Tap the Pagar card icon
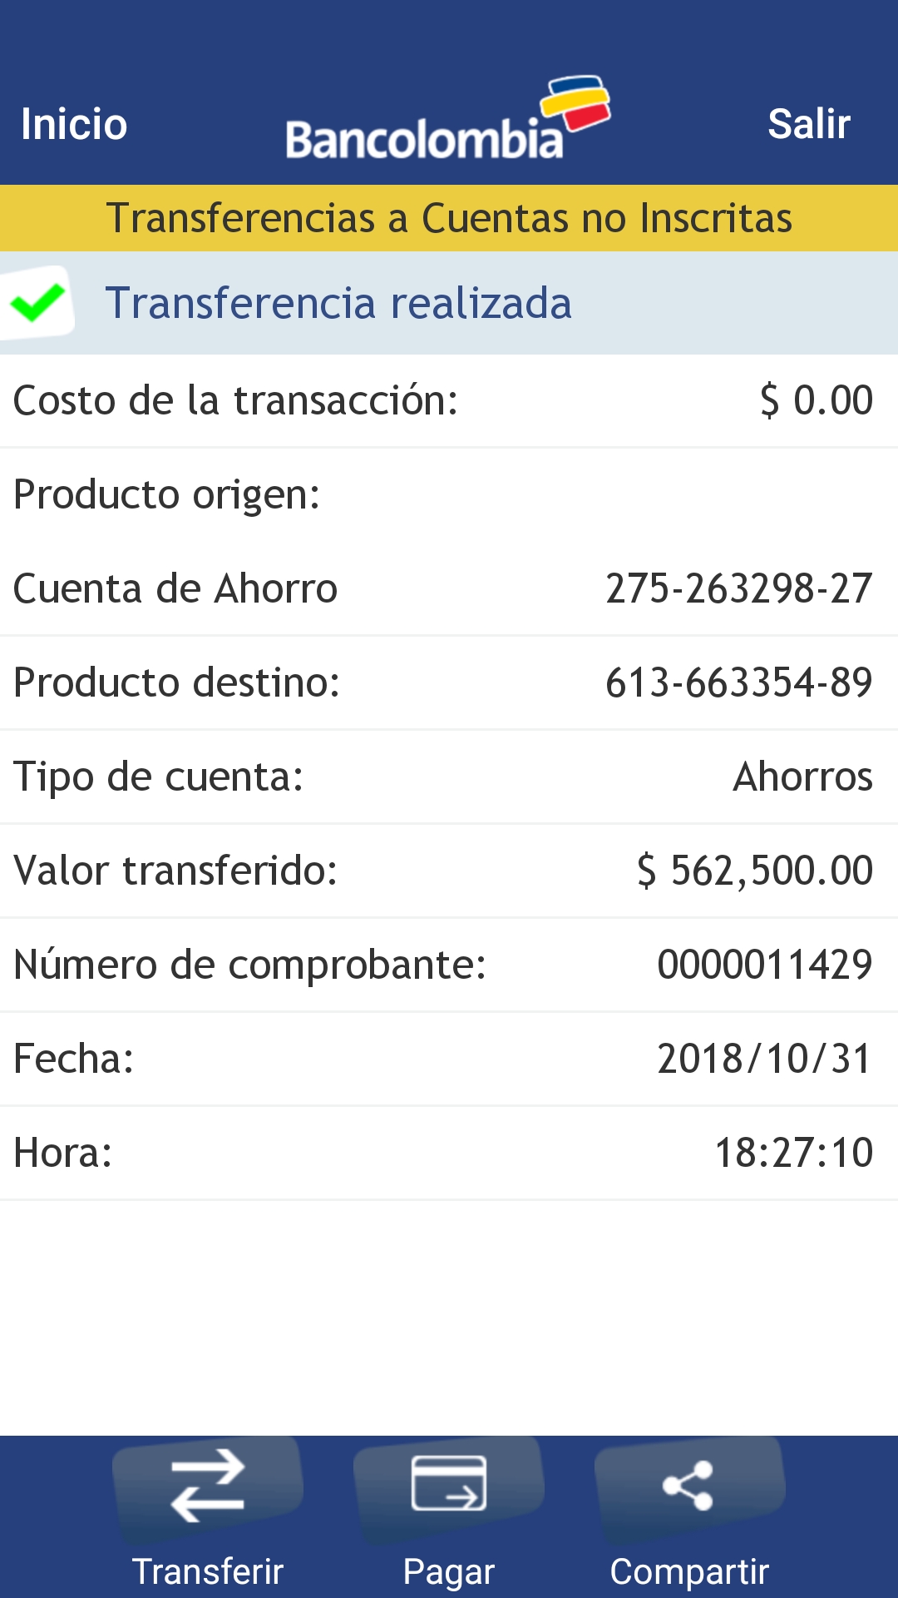898x1598 pixels. [x=449, y=1484]
